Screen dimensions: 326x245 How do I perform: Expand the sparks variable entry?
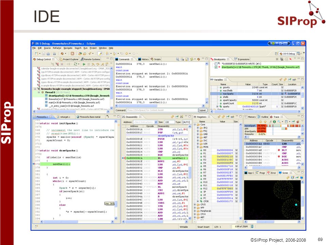pyautogui.click(x=217, y=107)
